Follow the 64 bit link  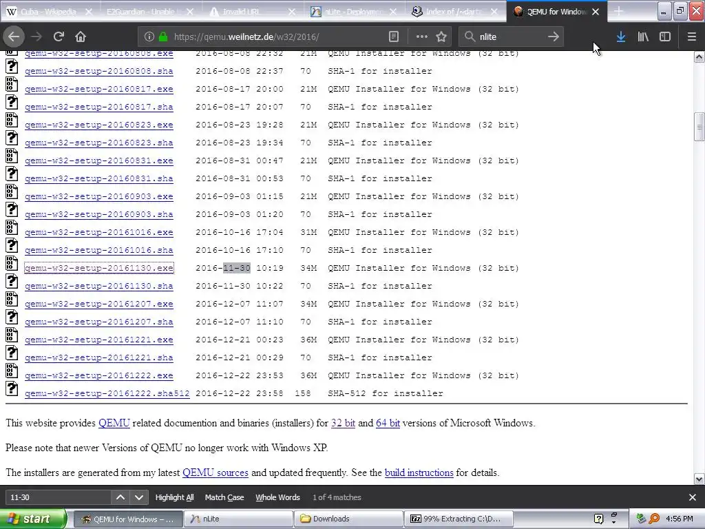point(388,423)
